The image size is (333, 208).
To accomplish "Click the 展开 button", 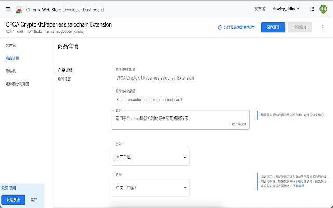I will (x=34, y=200).
